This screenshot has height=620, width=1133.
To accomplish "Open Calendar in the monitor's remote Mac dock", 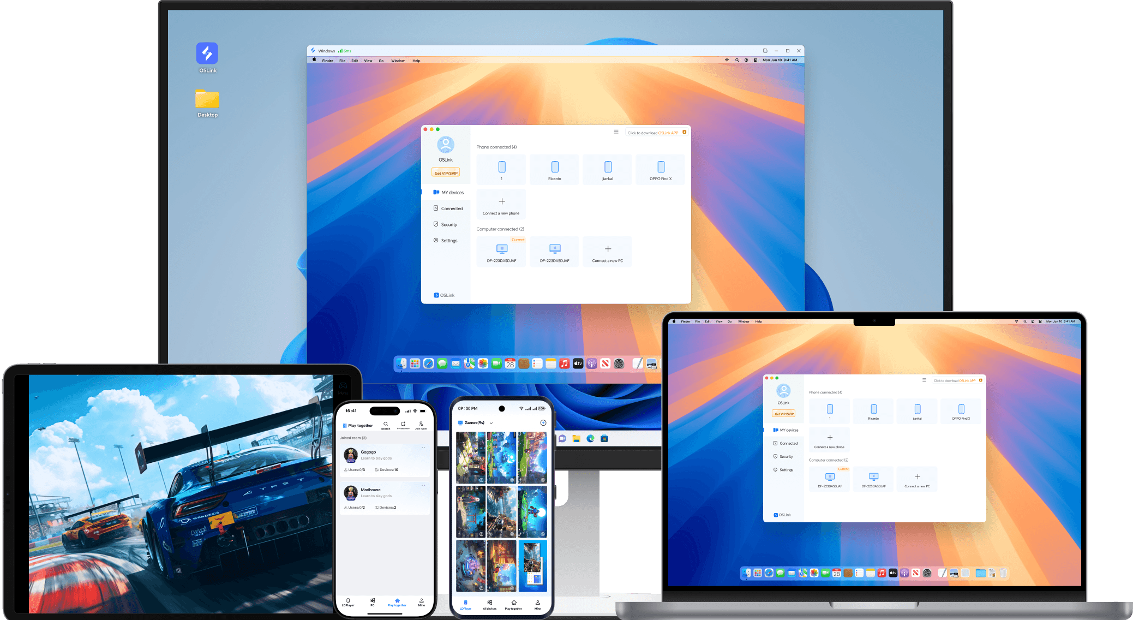I will pos(510,363).
